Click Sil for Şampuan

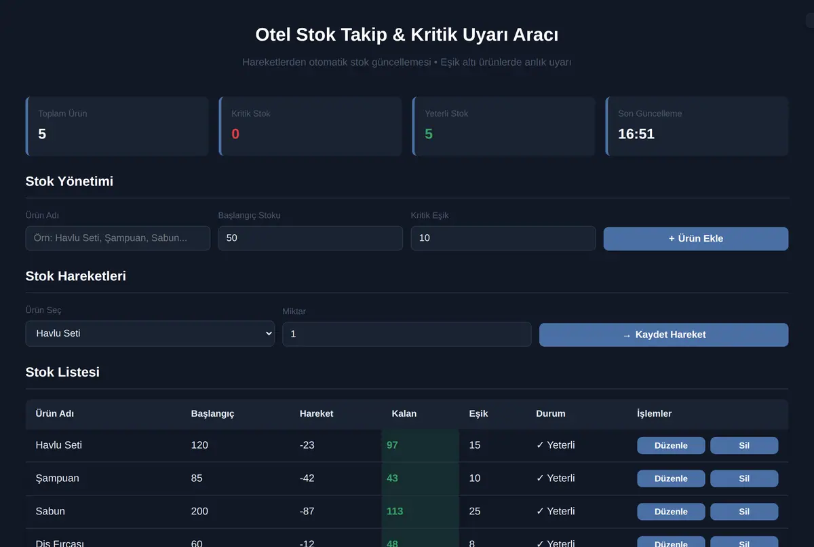click(x=744, y=478)
